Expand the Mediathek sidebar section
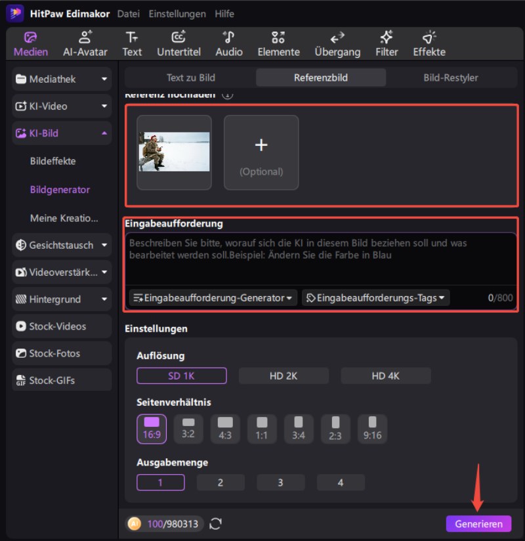Screen dimensions: 525x541 62,79
